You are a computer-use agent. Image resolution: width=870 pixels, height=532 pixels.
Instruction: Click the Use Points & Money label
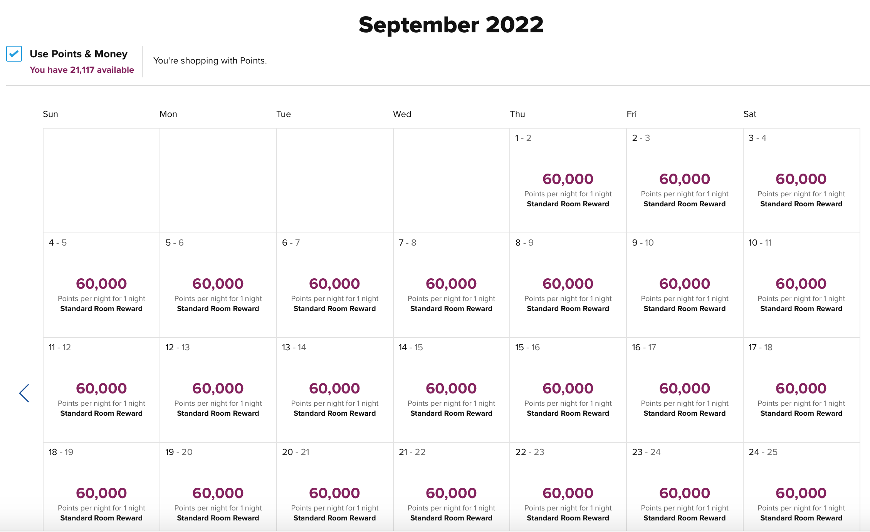79,54
